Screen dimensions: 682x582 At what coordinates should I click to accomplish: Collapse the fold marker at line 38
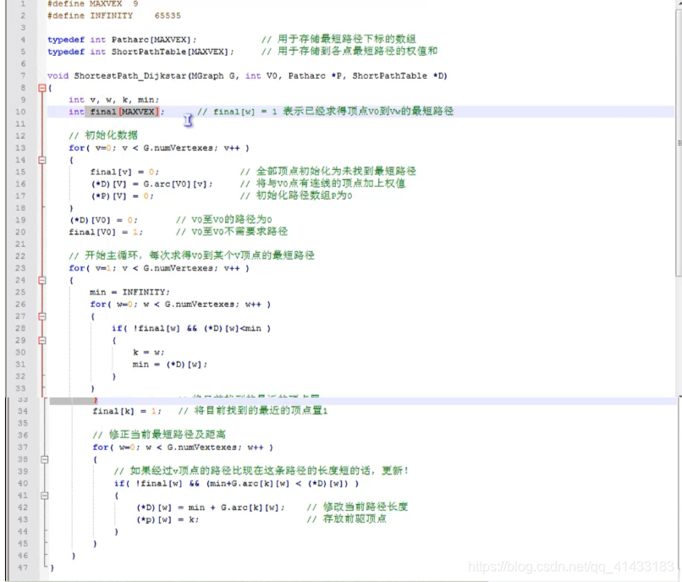click(x=44, y=459)
